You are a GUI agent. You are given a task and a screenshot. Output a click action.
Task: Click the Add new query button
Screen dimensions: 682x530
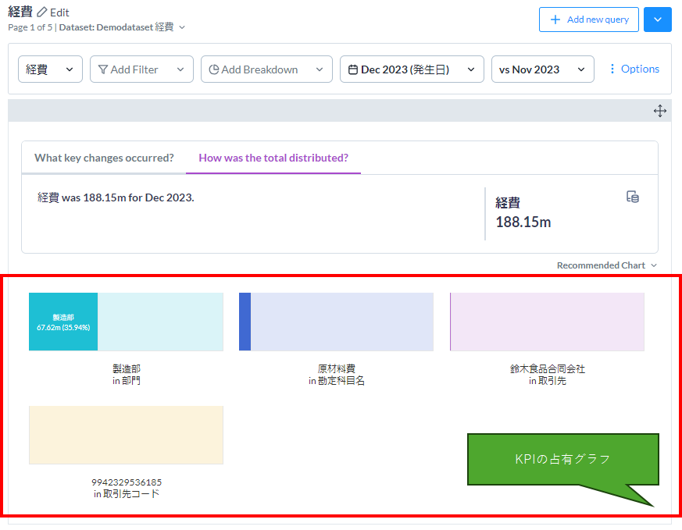(x=589, y=20)
